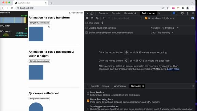Click the blue square under transform animation
Image resolution: width=197 pixels, height=111 pixels.
tap(36, 34)
